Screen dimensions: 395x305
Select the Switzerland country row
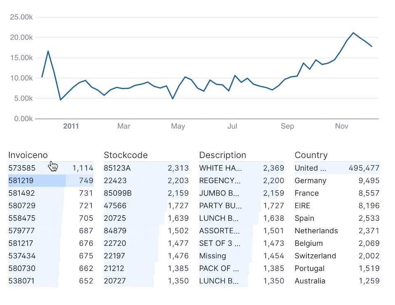coord(337,256)
